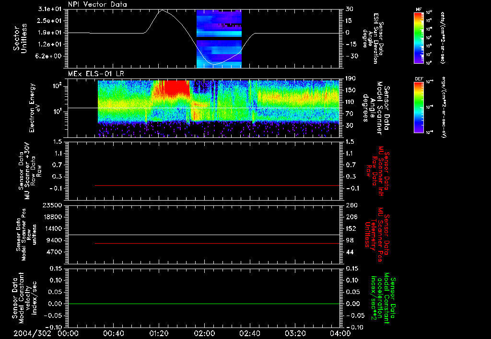Screen dimensions: 491x339
Task: Click the "04:00" time axis label
Action: click(x=340, y=333)
